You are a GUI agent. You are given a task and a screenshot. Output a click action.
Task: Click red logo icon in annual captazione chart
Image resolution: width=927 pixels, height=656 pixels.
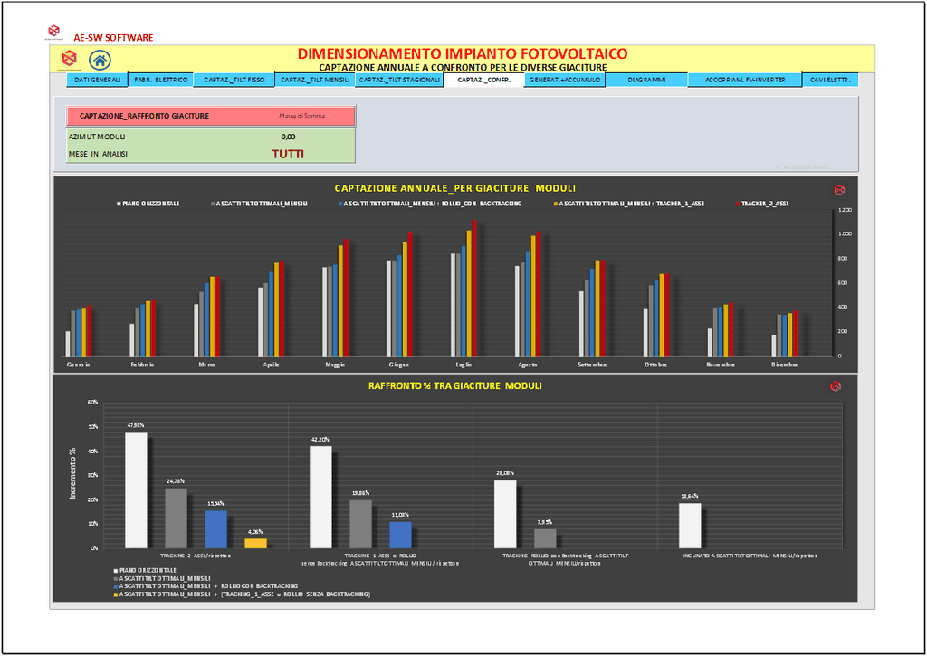[x=838, y=190]
